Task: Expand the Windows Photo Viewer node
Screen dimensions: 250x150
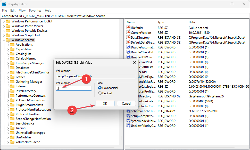Action: [4, 26]
